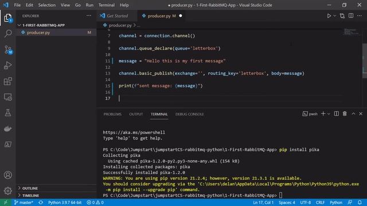Open the Terminal menu

point(107,5)
